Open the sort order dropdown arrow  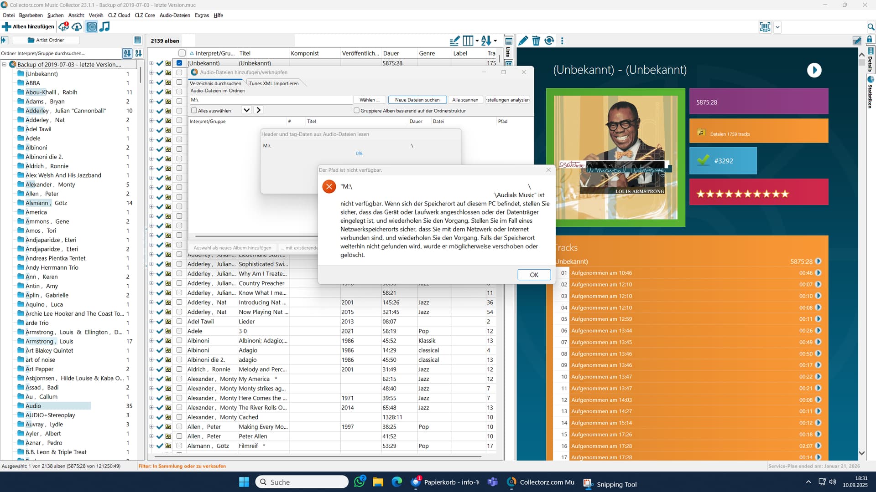pos(495,41)
